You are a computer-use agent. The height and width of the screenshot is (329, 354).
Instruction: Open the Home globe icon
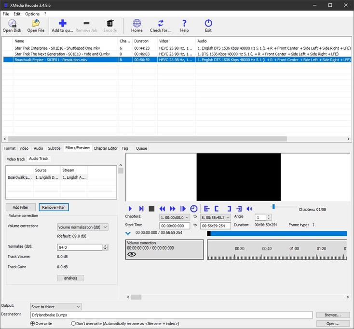pyautogui.click(x=137, y=23)
